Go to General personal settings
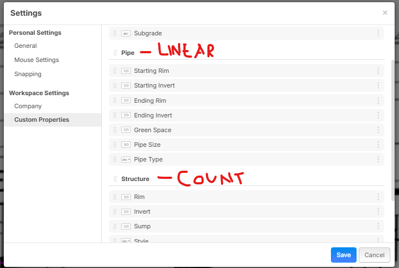 [26, 46]
